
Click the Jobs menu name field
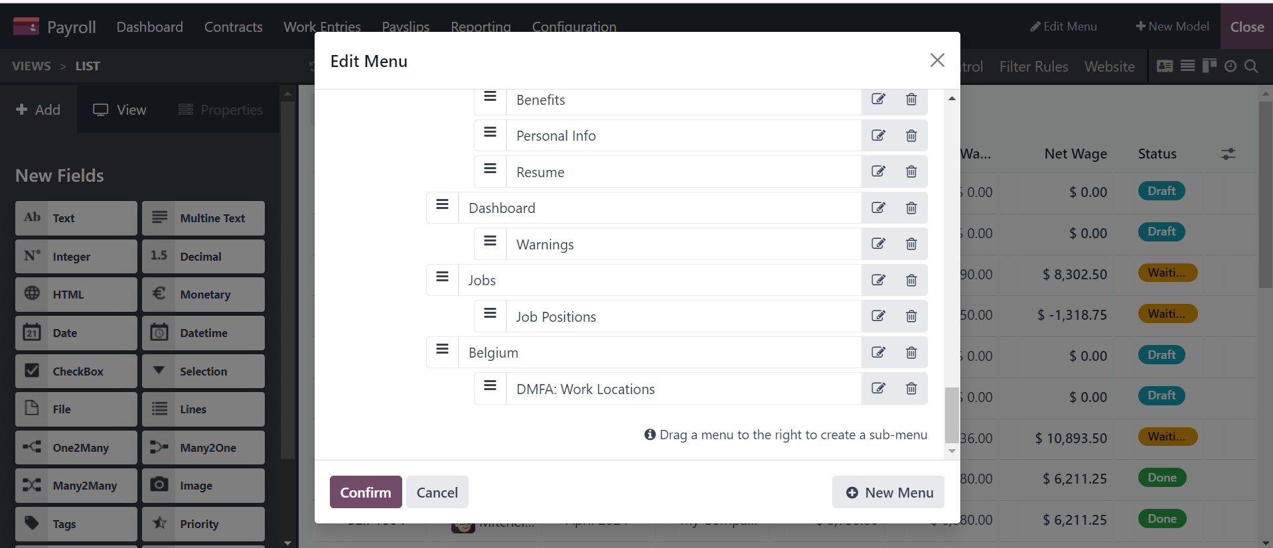(660, 280)
